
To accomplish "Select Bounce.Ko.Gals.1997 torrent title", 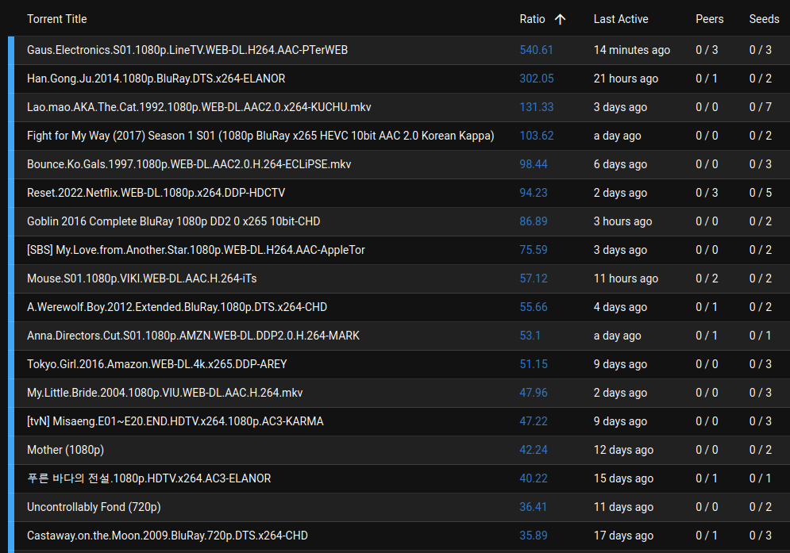I will pyautogui.click(x=189, y=164).
